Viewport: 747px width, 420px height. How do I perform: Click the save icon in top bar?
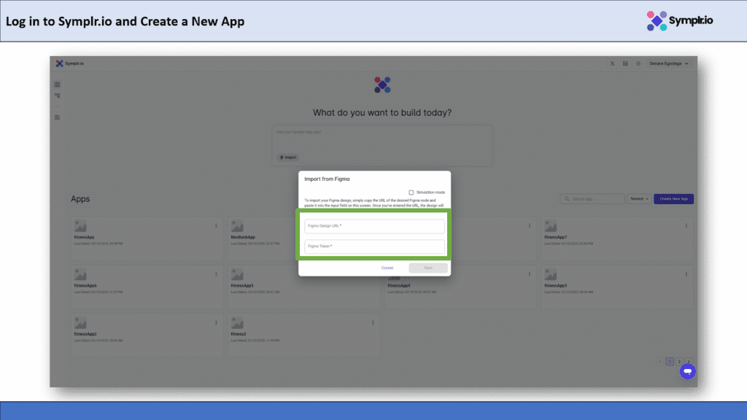(625, 63)
